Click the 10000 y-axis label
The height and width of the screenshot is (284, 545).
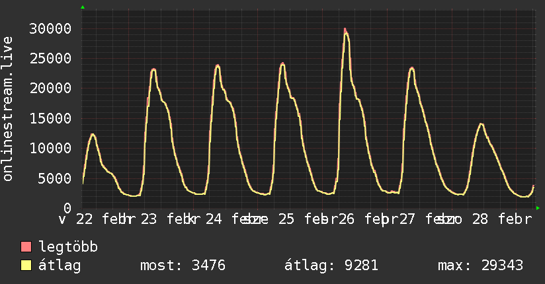tap(50, 148)
